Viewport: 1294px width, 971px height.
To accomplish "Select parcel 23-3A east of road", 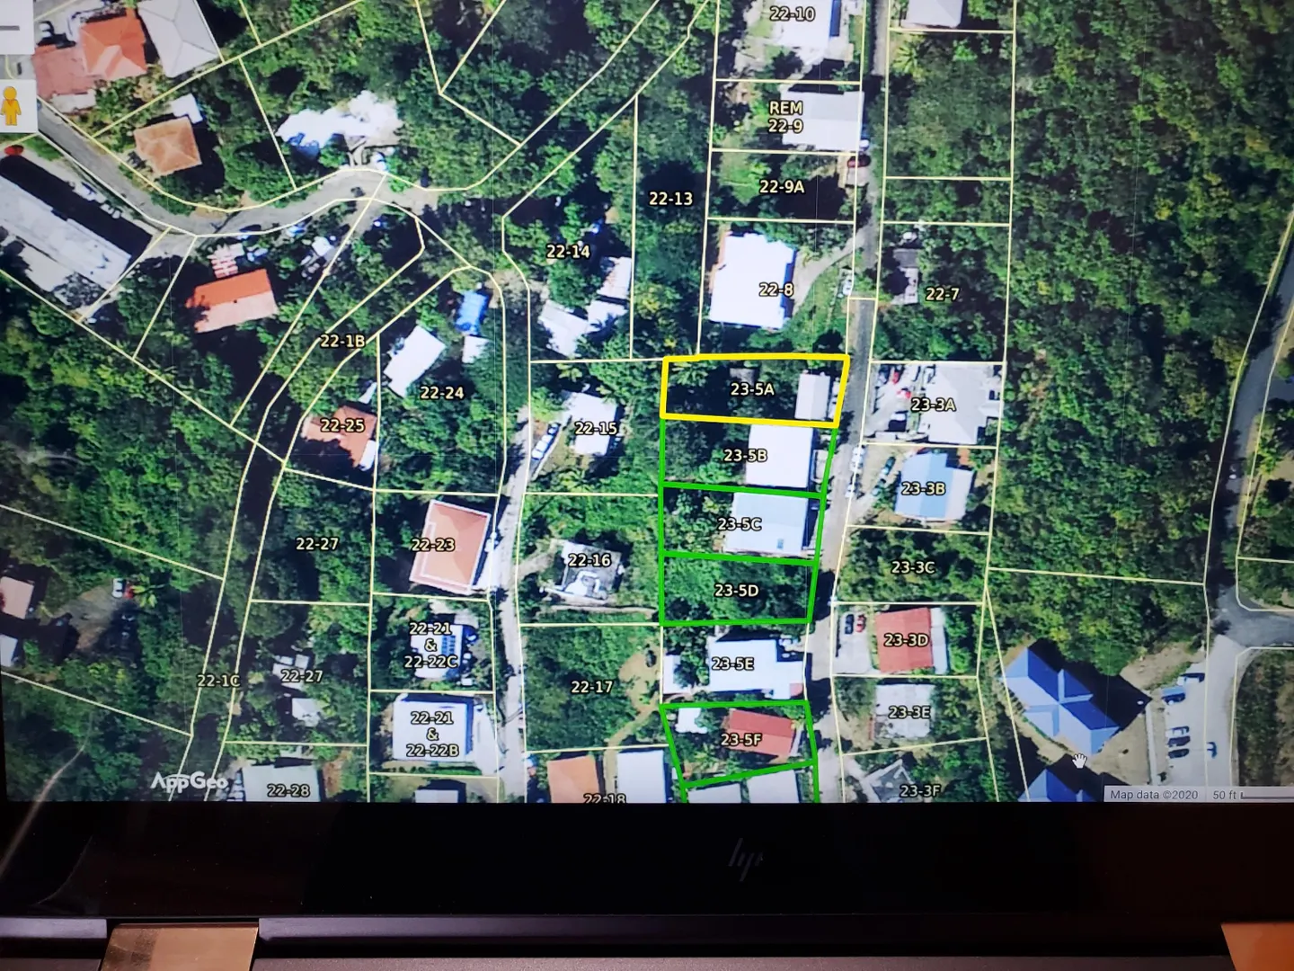I will (x=933, y=405).
